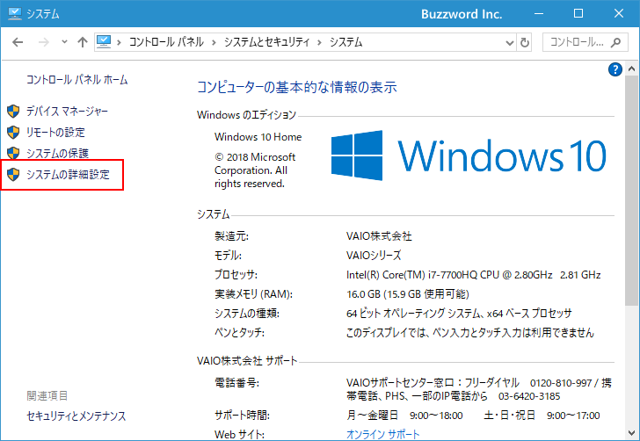
Task: Click オンライン サポート website link
Action: pyautogui.click(x=383, y=434)
